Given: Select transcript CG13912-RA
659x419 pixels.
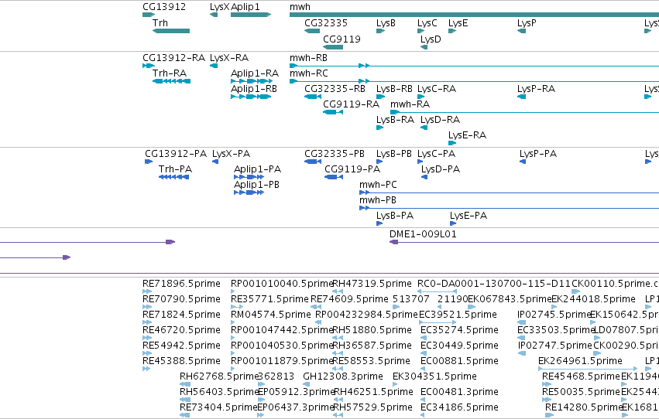Looking at the screenshot, I should pyautogui.click(x=173, y=58).
